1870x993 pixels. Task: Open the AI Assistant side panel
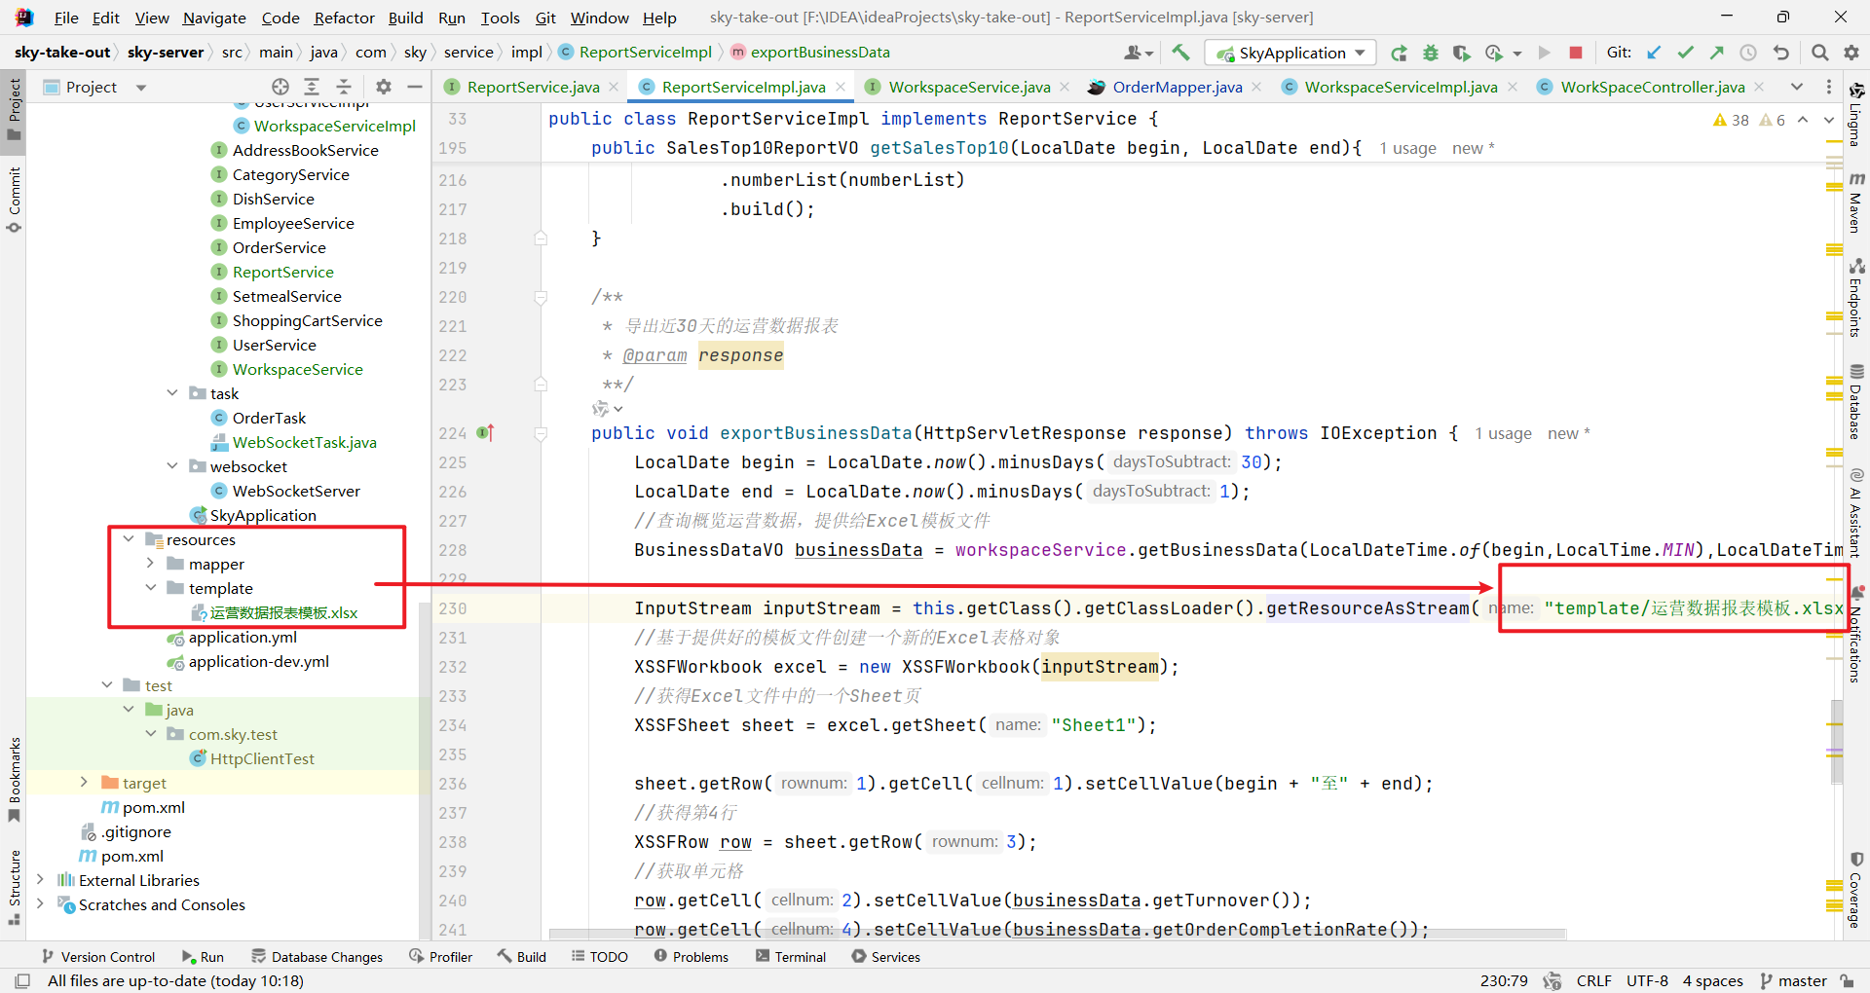1856,514
